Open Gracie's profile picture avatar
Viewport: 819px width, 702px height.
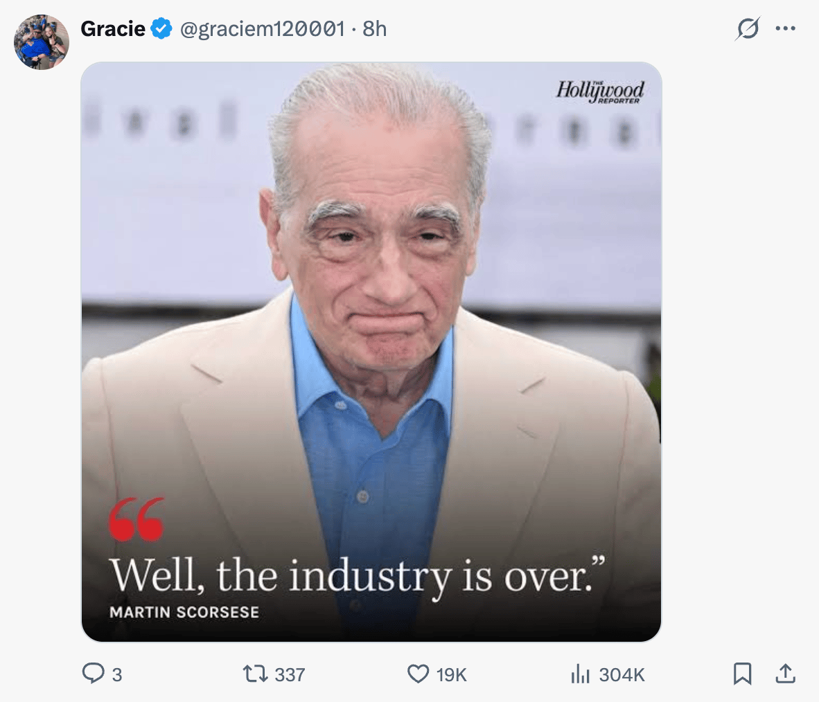click(42, 42)
